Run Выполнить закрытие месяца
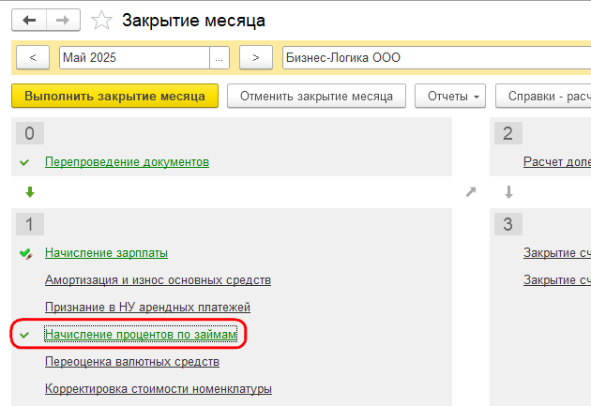The width and height of the screenshot is (591, 406). pyautogui.click(x=115, y=96)
